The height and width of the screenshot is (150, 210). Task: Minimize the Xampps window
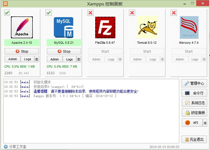pos(185,4)
